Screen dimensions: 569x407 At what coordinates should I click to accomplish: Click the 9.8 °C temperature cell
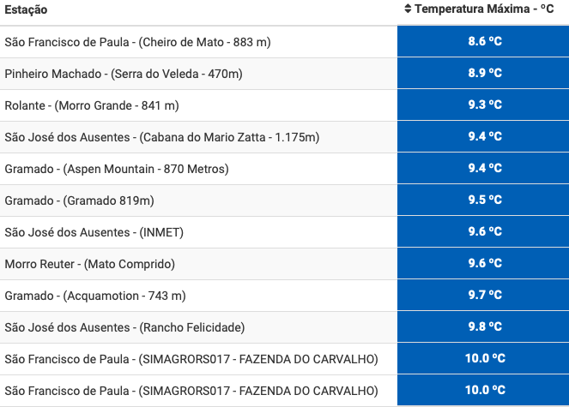tap(483, 326)
